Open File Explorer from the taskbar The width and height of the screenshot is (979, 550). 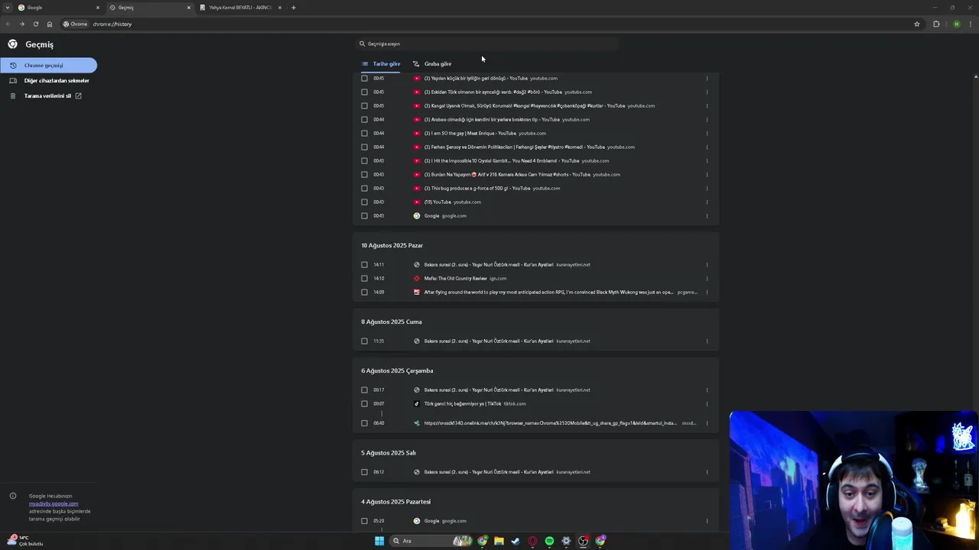pos(499,541)
